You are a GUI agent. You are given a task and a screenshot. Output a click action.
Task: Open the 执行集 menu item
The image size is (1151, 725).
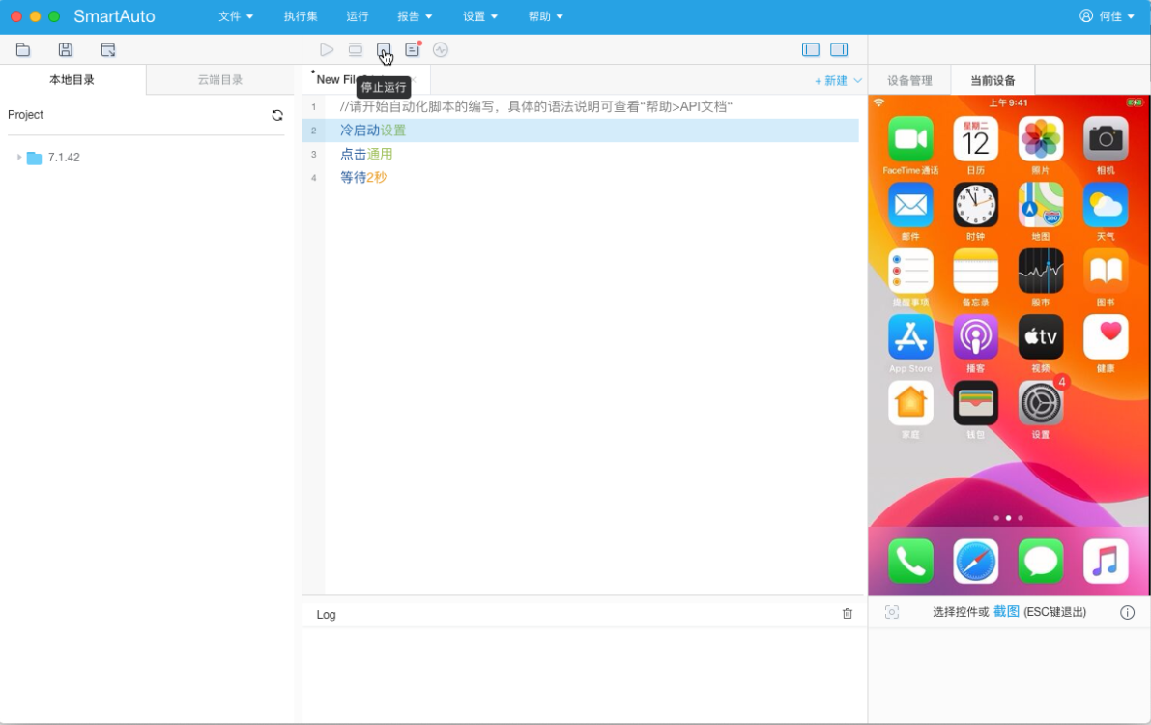point(301,16)
